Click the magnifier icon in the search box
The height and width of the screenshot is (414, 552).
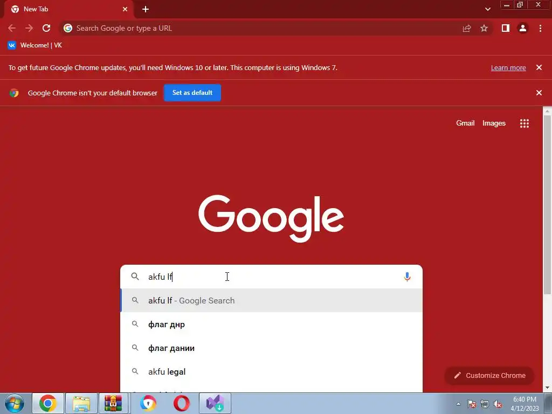[x=135, y=277]
